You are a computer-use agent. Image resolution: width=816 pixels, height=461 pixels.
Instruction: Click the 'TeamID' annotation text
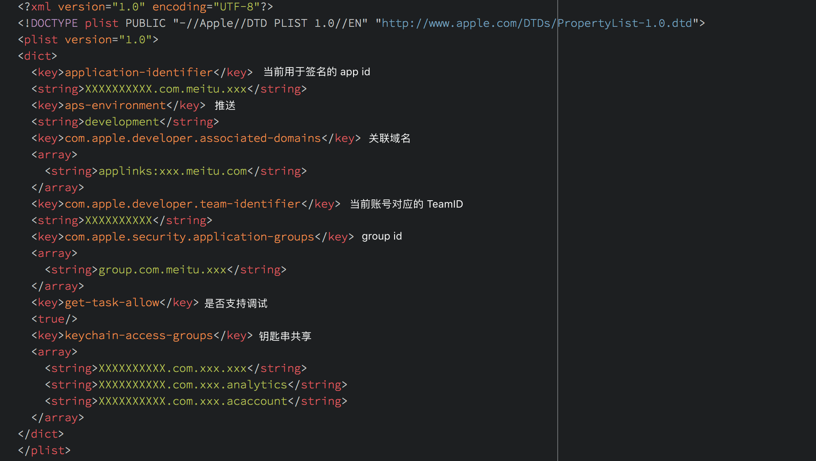coord(444,204)
